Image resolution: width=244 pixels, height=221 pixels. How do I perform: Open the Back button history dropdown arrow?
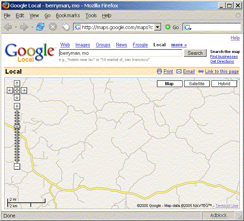(16, 27)
